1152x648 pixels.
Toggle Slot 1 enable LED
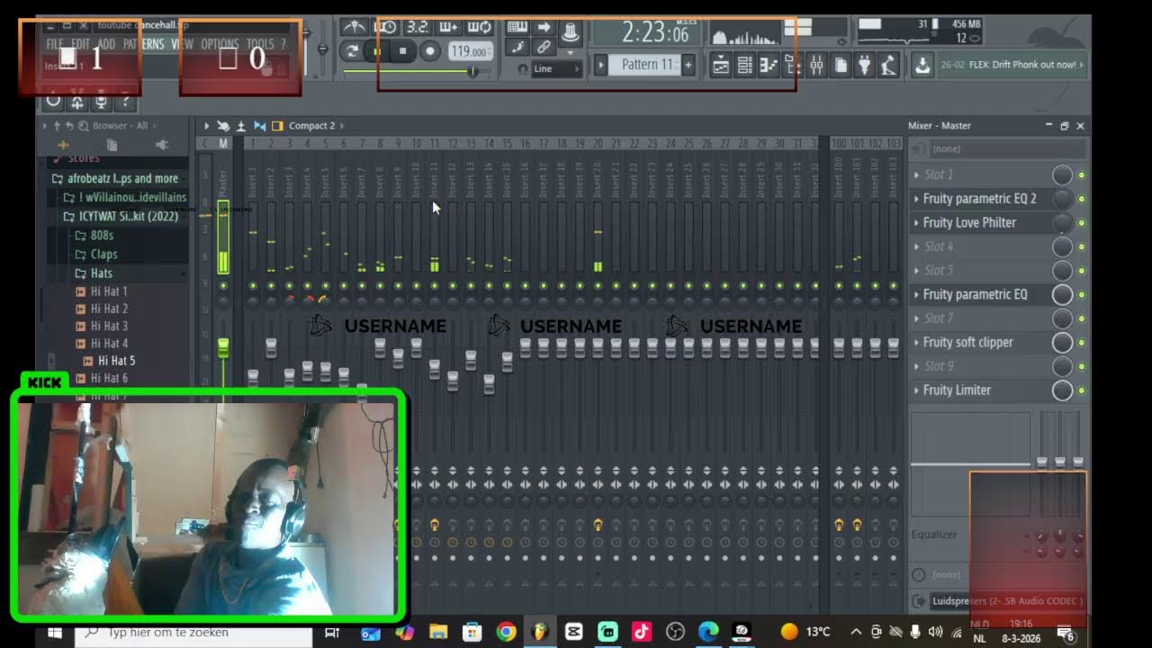pyautogui.click(x=1082, y=175)
